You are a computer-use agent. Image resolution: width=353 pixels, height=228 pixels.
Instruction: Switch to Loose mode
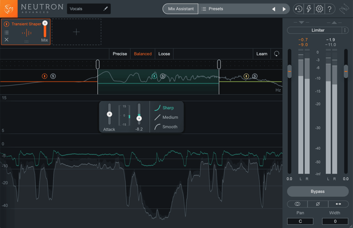point(164,54)
